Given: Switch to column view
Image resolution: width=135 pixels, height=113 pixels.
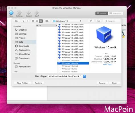Looking at the screenshot, I should (x=41, y=21).
